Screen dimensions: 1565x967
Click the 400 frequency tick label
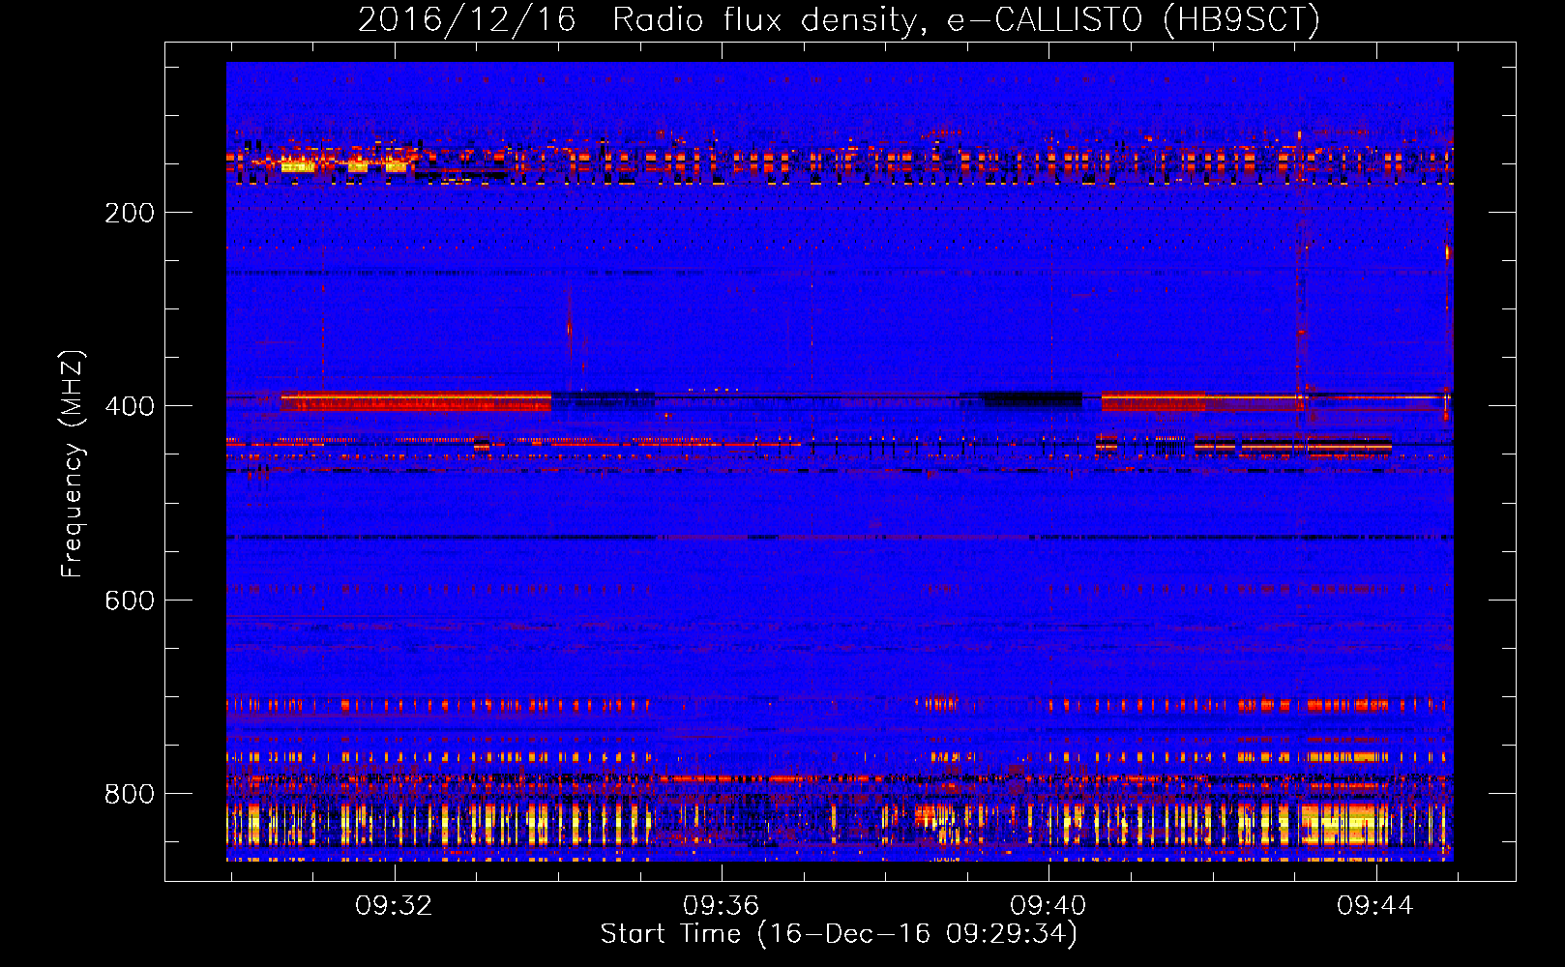pos(130,406)
